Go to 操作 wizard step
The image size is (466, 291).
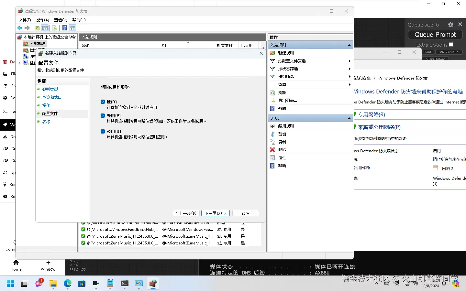point(46,106)
